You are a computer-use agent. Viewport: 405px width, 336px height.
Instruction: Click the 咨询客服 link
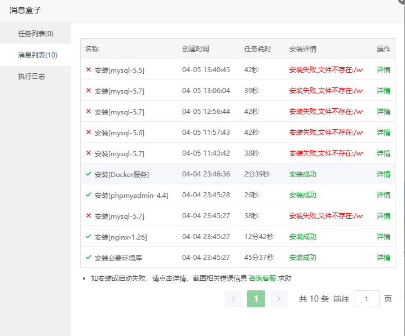pyautogui.click(x=262, y=278)
